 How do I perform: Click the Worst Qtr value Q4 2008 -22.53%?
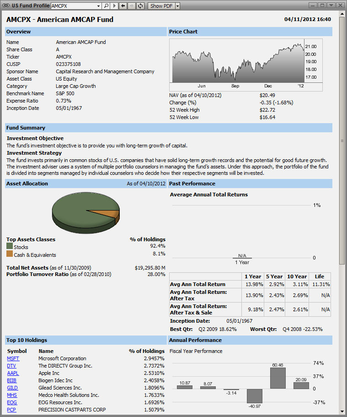[303, 329]
